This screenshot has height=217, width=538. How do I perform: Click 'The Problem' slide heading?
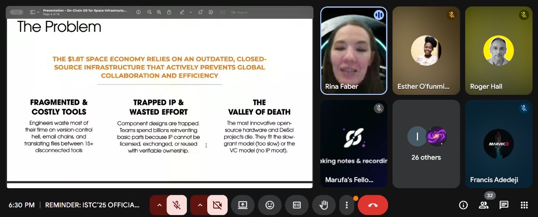pyautogui.click(x=59, y=26)
